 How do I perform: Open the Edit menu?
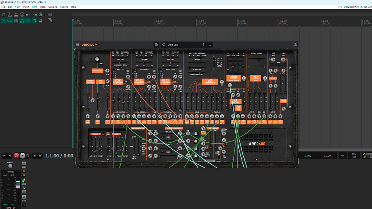point(10,7)
